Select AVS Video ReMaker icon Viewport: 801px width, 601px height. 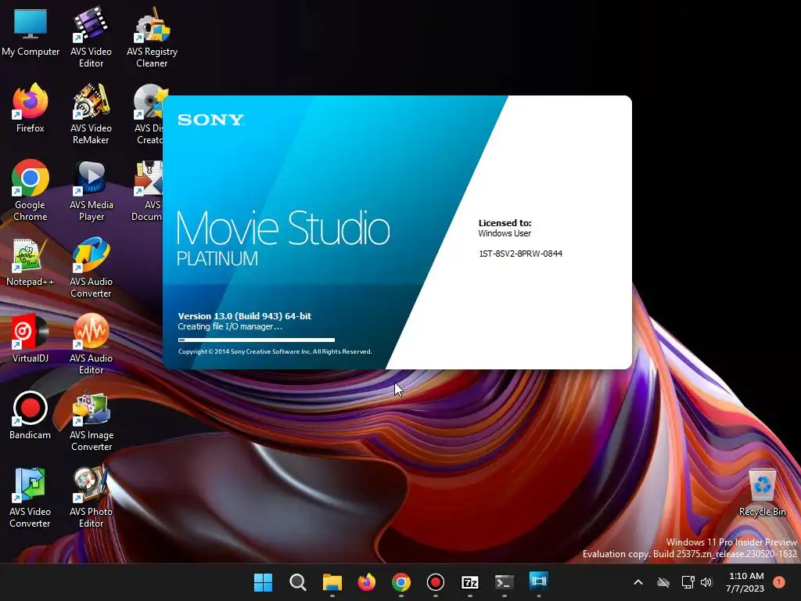pos(91,114)
